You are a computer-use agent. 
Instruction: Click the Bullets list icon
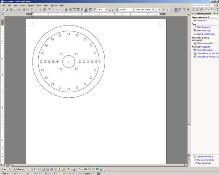(197, 9)
